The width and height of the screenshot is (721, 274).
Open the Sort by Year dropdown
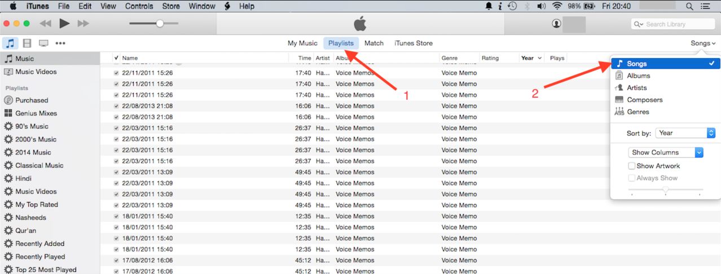pos(685,133)
